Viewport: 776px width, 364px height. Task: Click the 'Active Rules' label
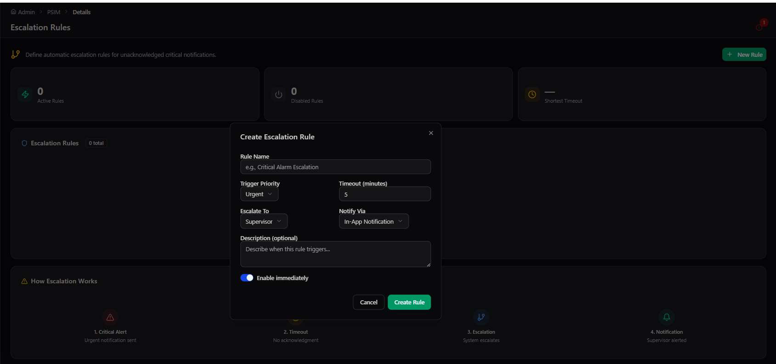pos(51,101)
